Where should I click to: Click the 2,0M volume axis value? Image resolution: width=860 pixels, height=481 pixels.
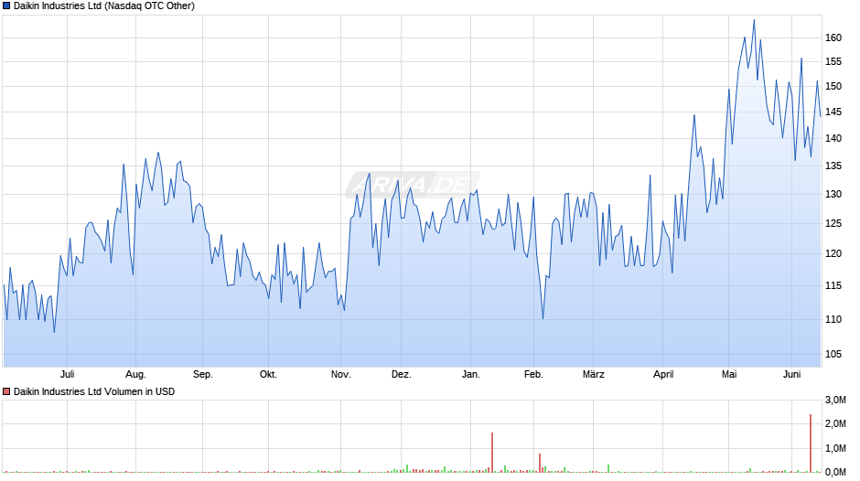tap(835, 424)
